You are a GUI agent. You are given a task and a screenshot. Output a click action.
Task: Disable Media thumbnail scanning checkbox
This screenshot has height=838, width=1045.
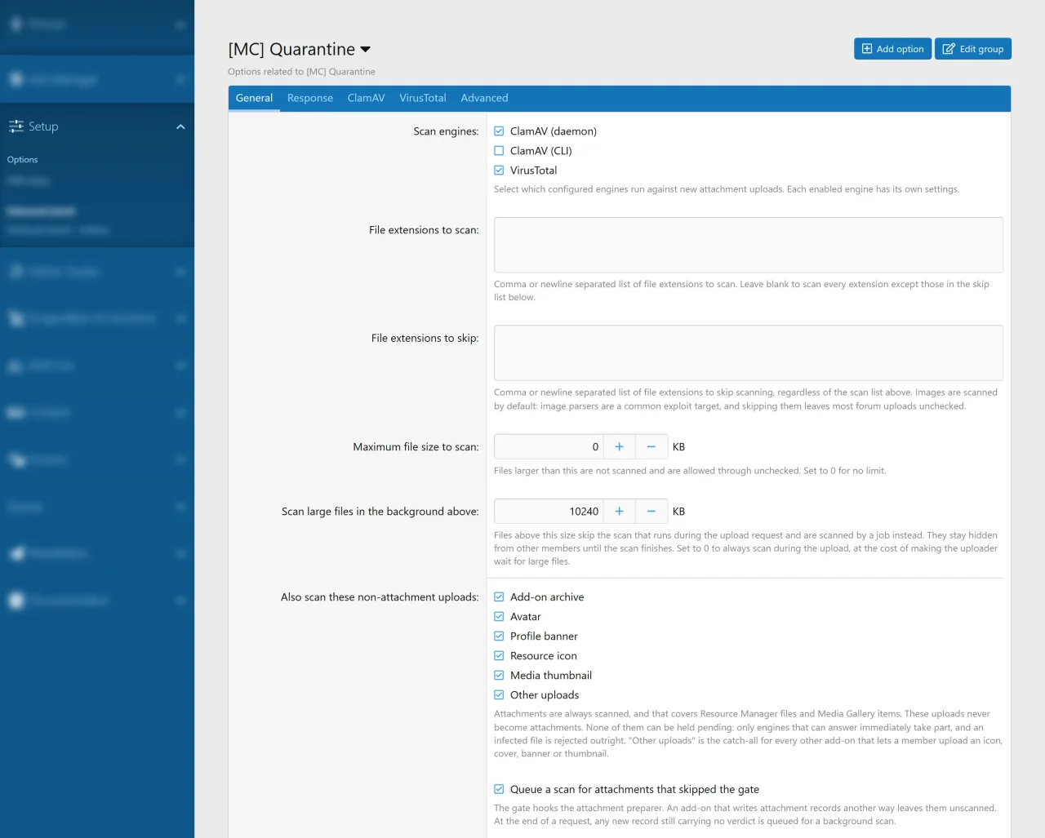click(x=499, y=676)
